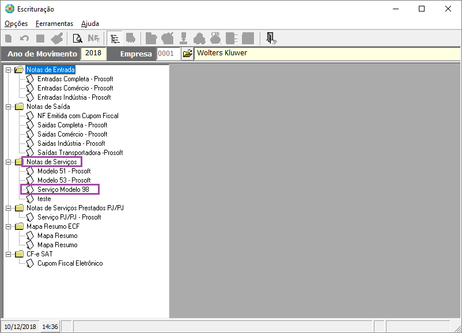
Task: Click the undo arrow toolbar icon
Action: coord(24,39)
